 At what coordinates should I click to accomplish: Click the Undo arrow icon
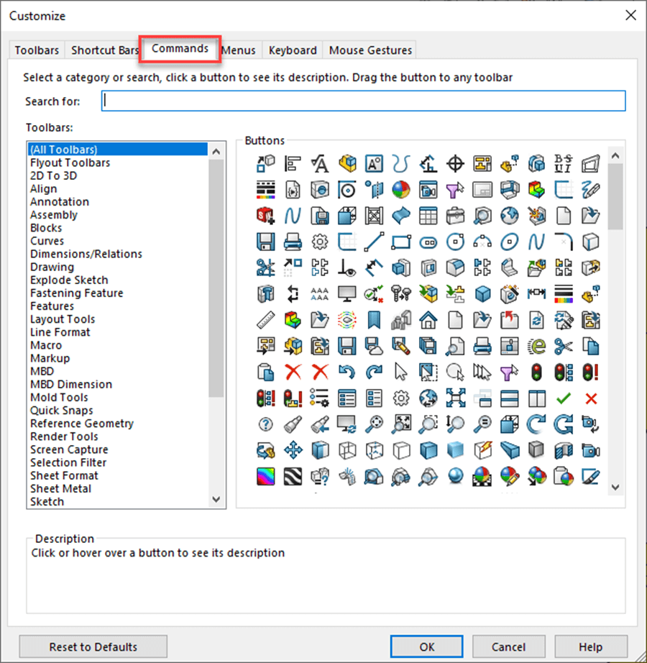click(x=347, y=370)
